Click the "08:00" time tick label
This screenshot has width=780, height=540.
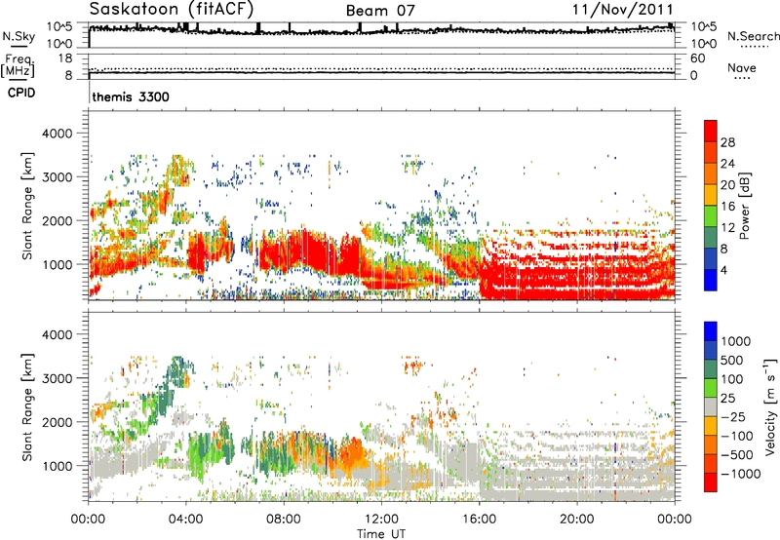pos(284,520)
